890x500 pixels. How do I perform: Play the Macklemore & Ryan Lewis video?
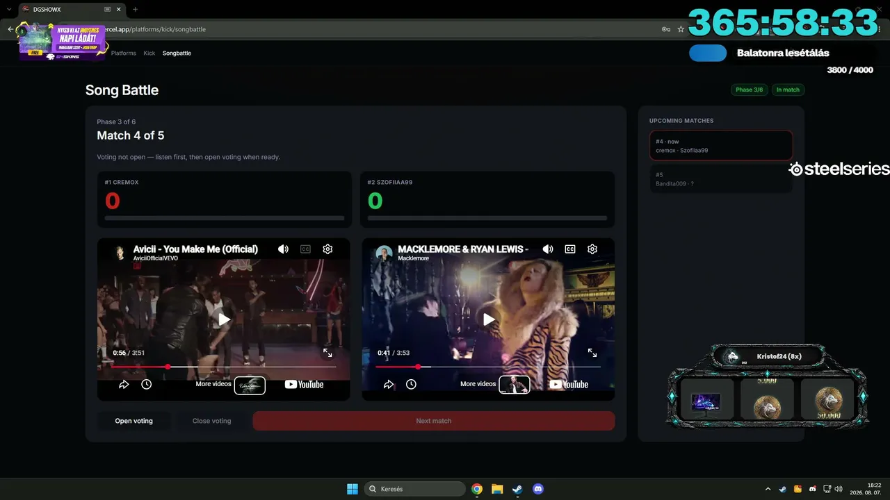(489, 319)
